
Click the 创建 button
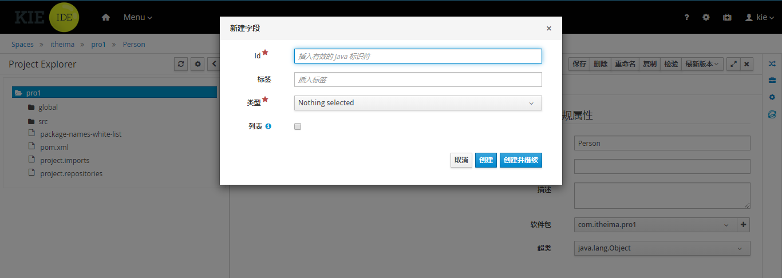[x=486, y=160]
